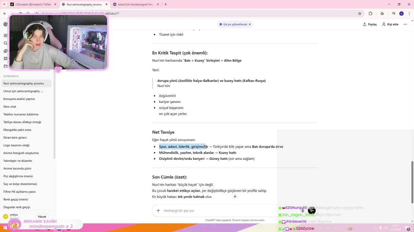This screenshot has height=232, width=414.
Task: Open the media control icon in toolbar
Action: click(394, 14)
